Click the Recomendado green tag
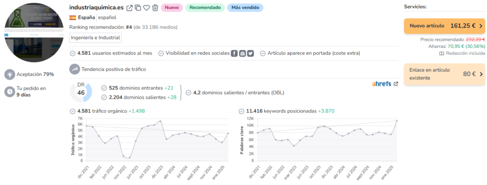487x185 pixels. 205,8
